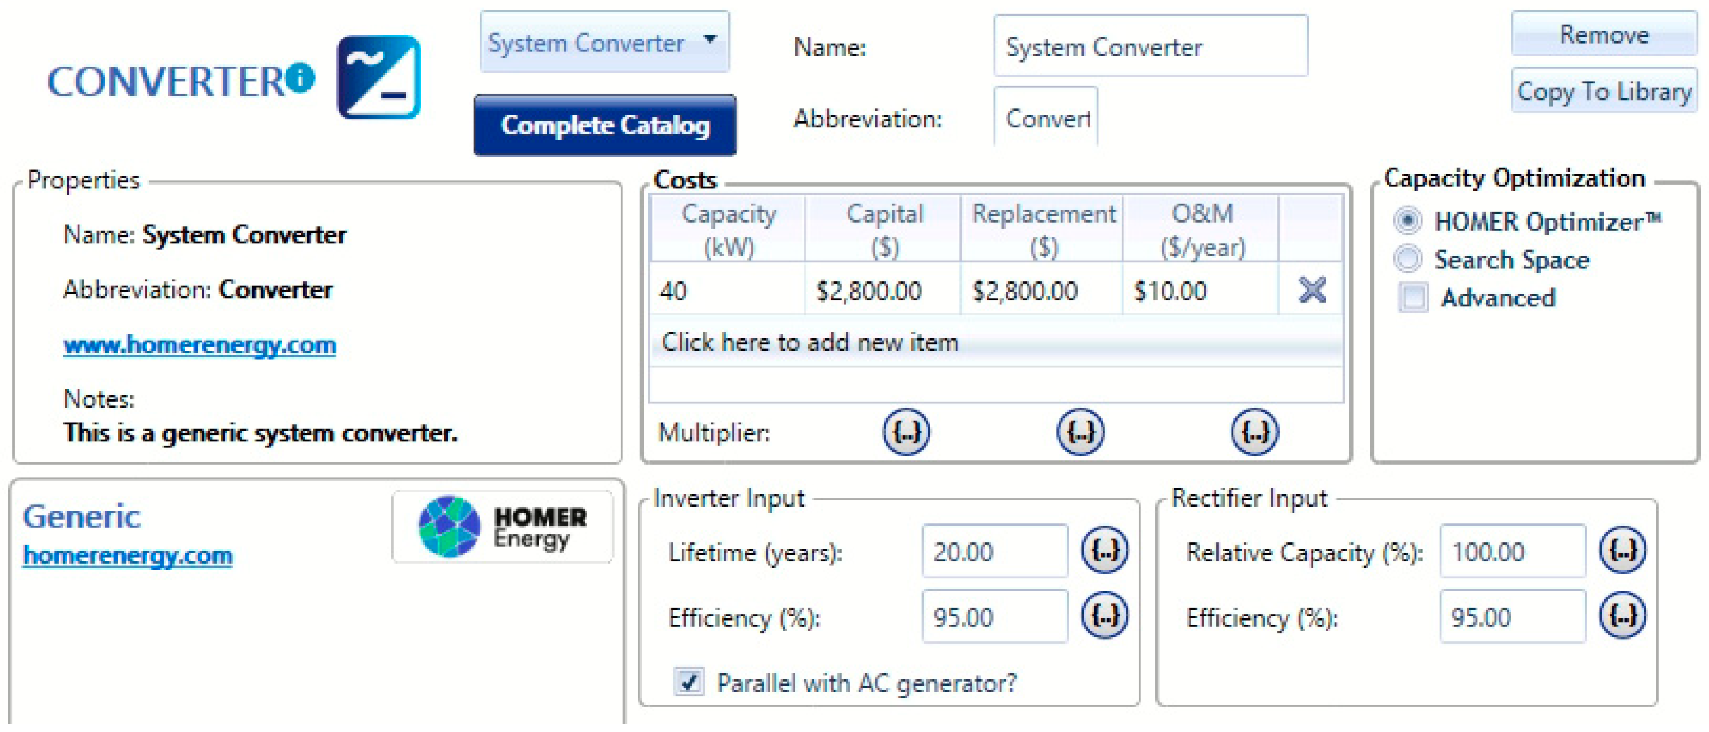Screen dimensions: 1709x732
Task: Click the blue converter component icon
Action: (379, 78)
